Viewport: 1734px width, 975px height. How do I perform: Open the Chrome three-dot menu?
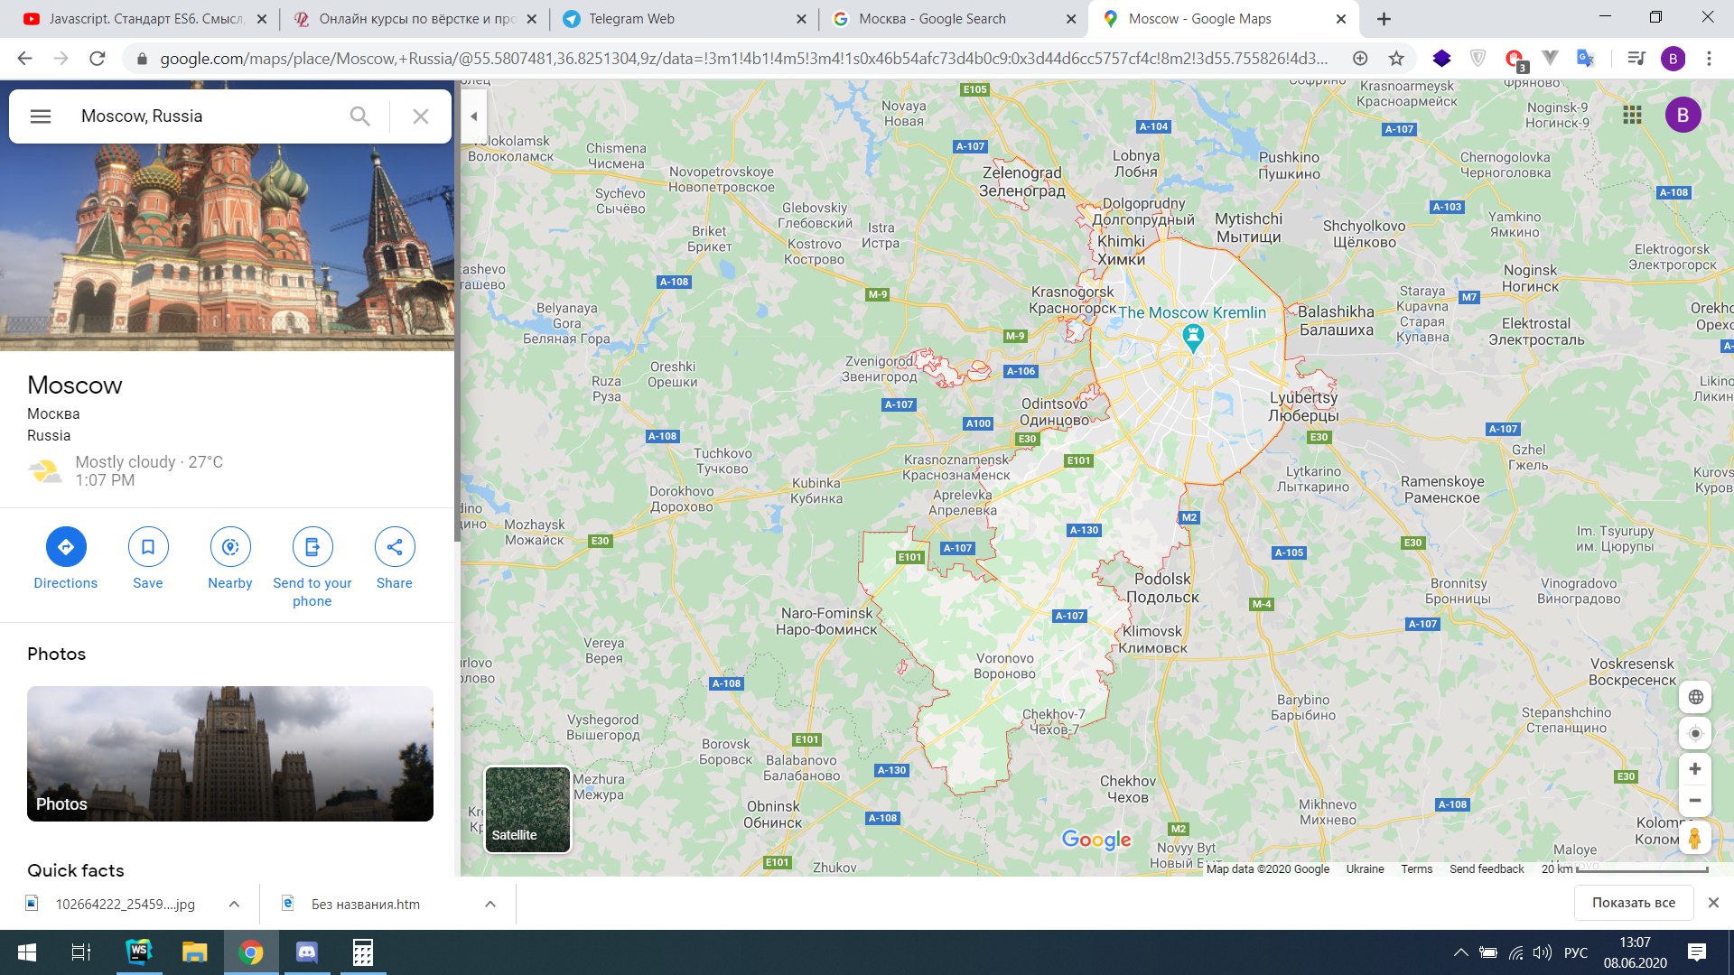(x=1709, y=59)
